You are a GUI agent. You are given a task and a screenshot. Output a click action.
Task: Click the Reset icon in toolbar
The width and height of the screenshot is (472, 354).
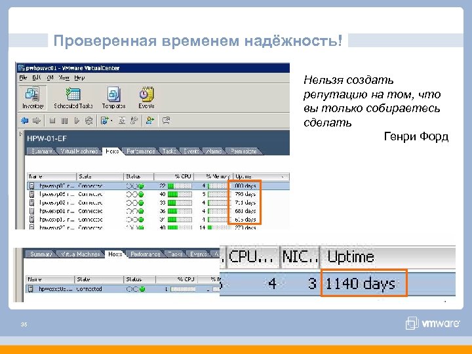(x=88, y=121)
